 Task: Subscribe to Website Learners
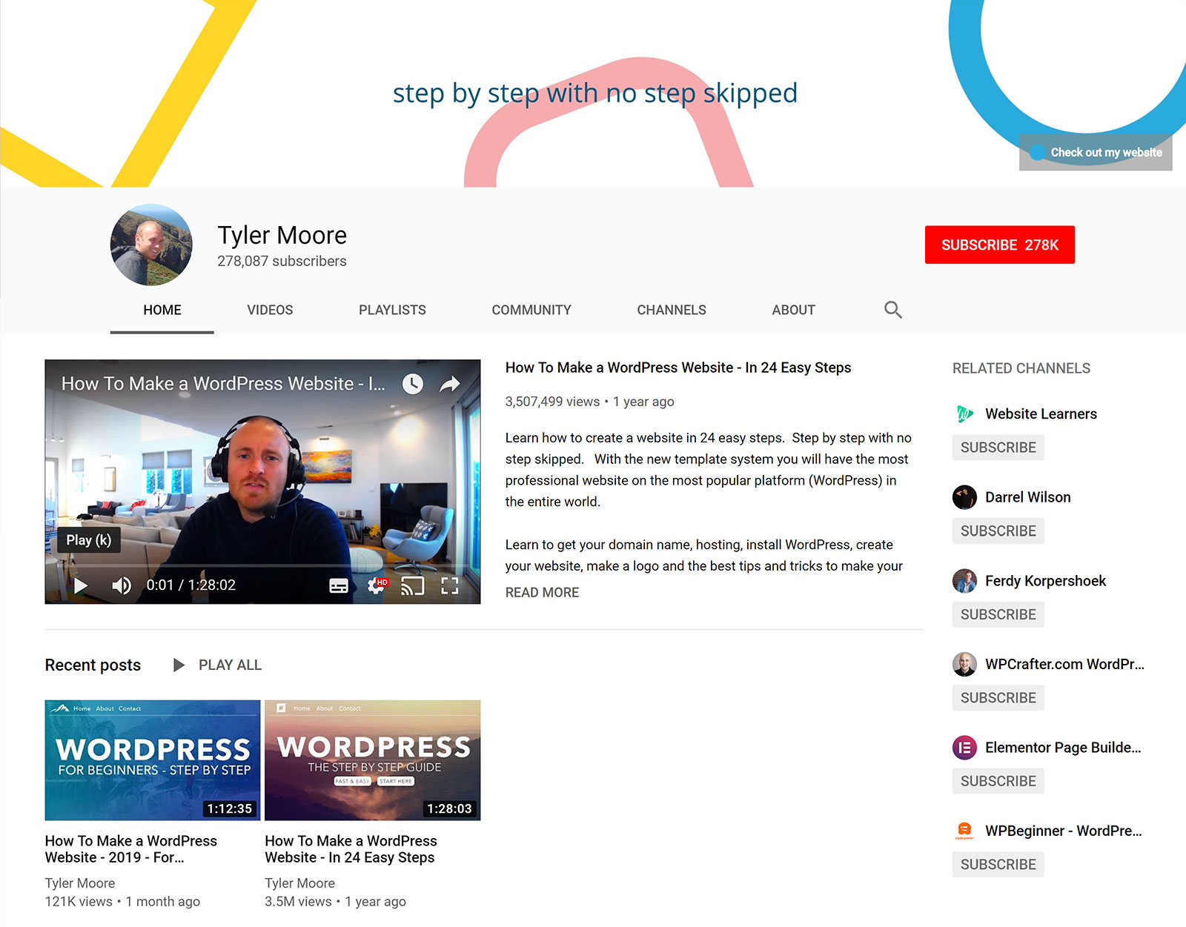(998, 448)
